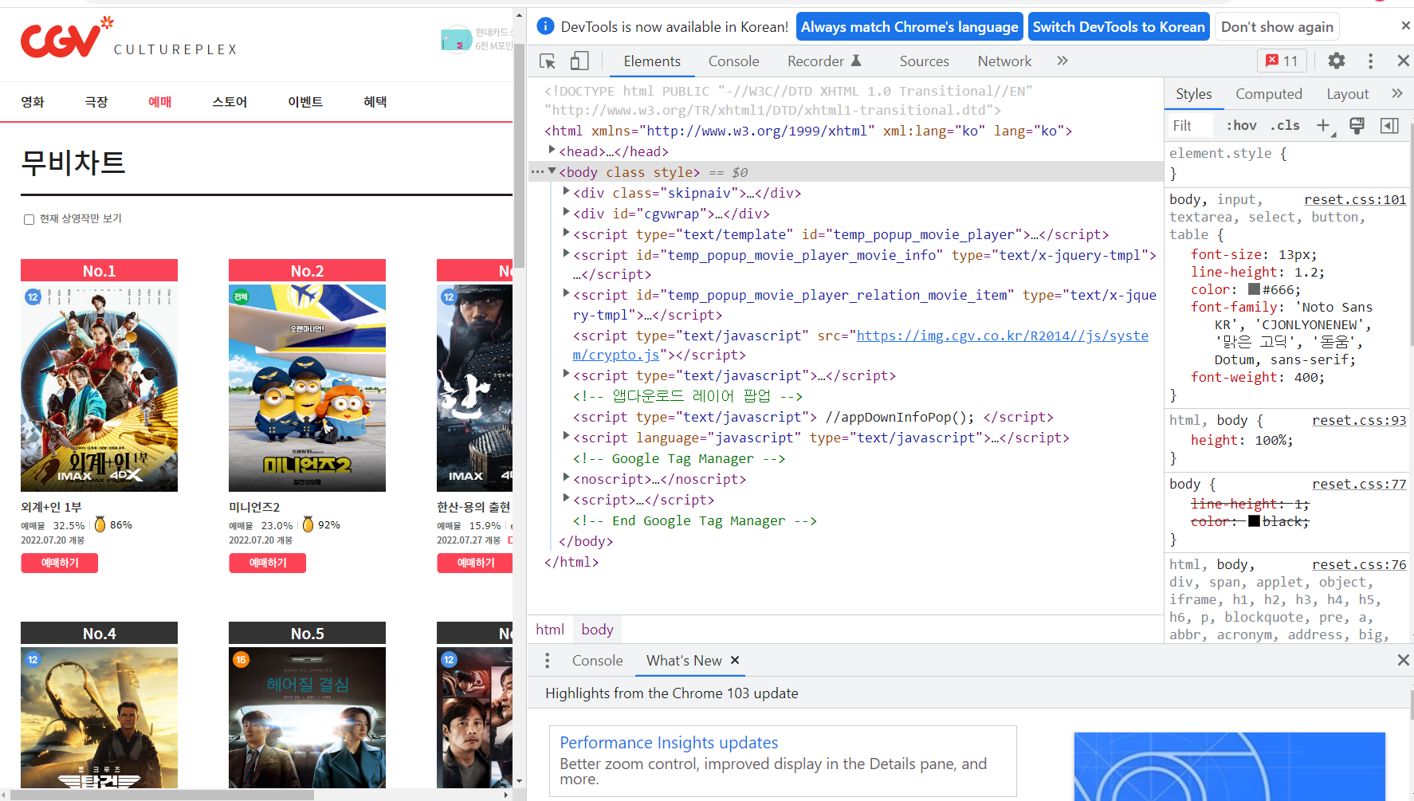This screenshot has height=801, width=1414.
Task: Switch to the Elements panel tab
Action: click(652, 61)
